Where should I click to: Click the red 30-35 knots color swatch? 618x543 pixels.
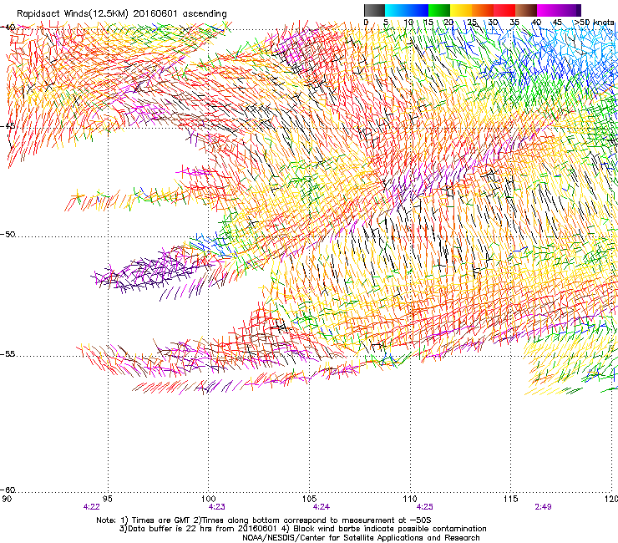504,10
